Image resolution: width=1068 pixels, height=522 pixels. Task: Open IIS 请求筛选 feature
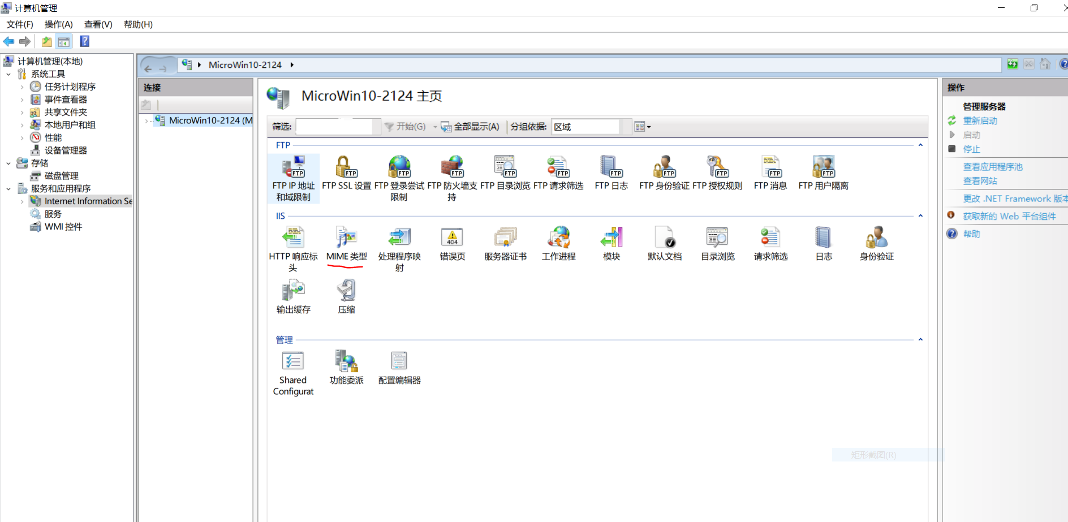click(x=770, y=244)
